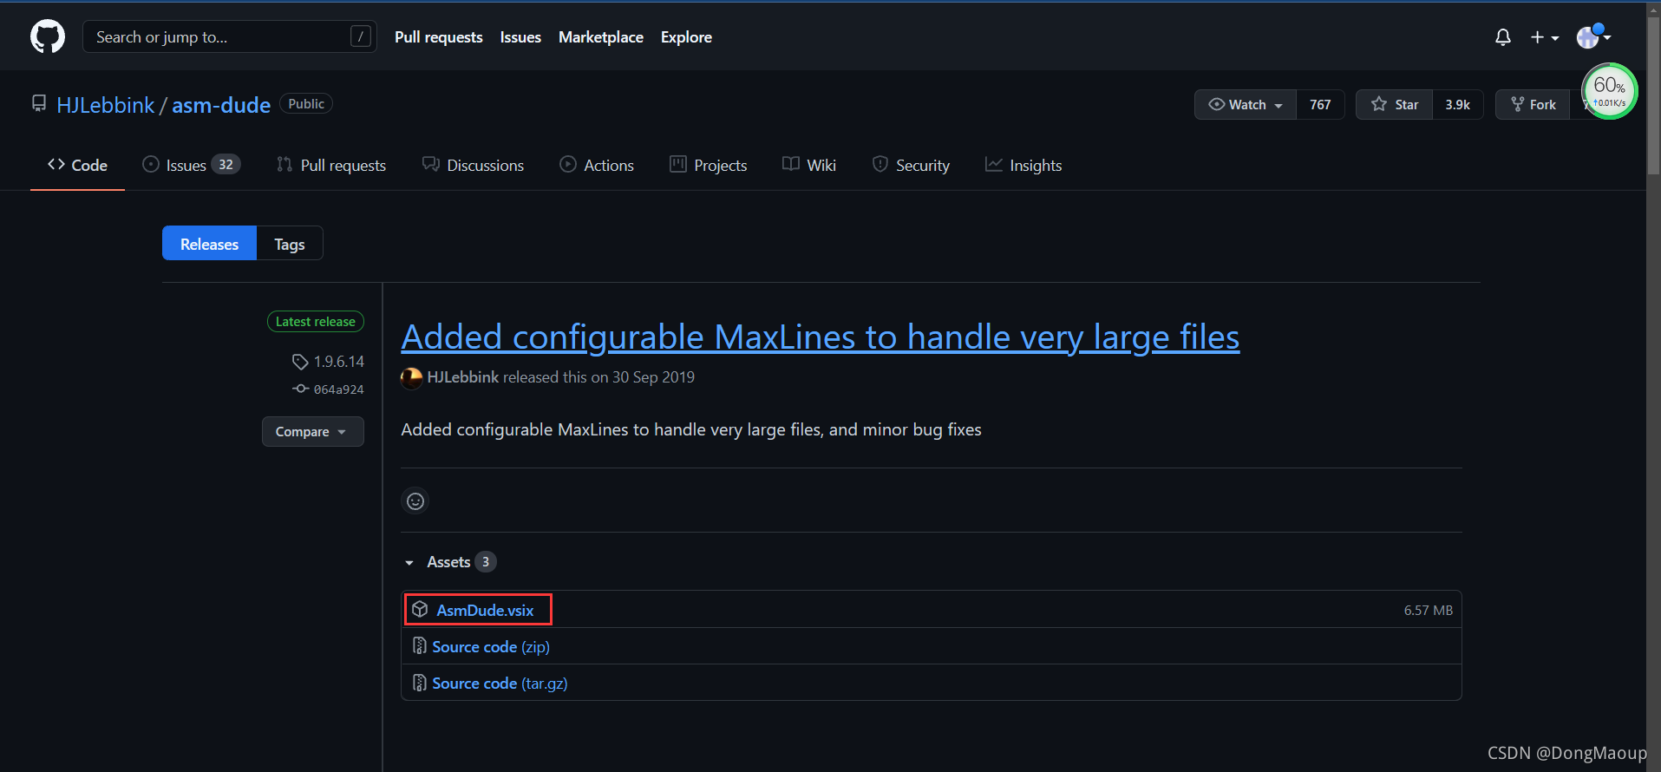Image resolution: width=1661 pixels, height=772 pixels.
Task: Download Source code (tar.gz)
Action: 500,683
